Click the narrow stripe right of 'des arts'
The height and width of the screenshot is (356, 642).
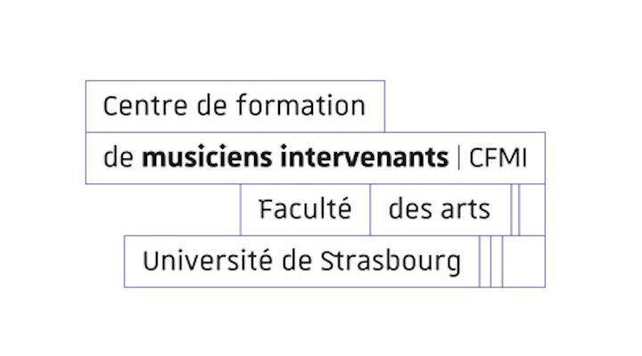(x=515, y=210)
